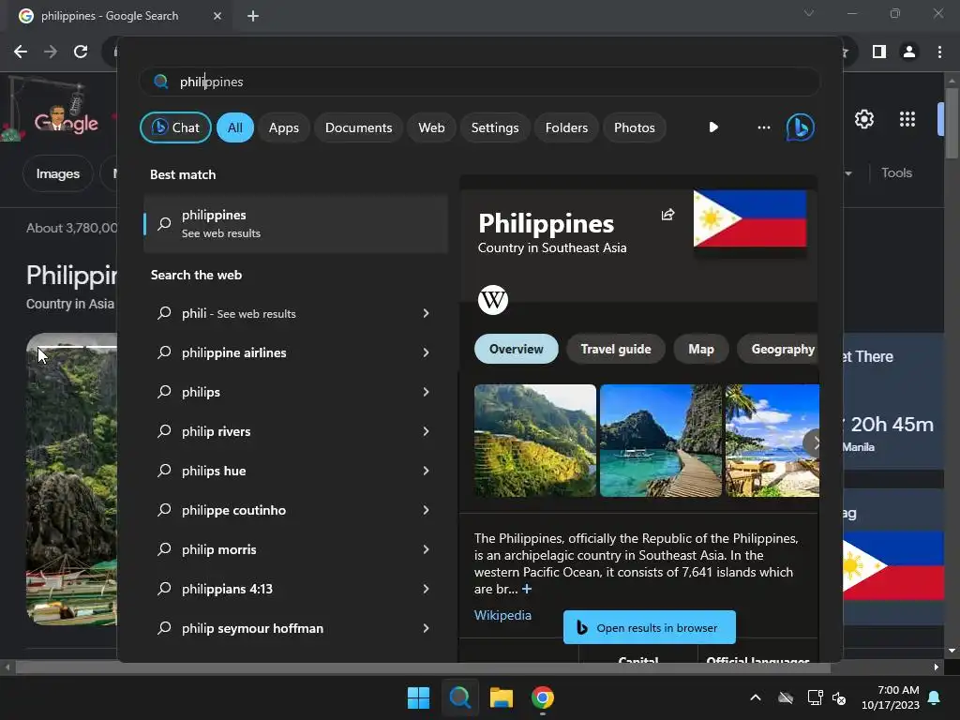Viewport: 960px width, 720px height.
Task: Open the Philippines flag image
Action: pyautogui.click(x=750, y=218)
